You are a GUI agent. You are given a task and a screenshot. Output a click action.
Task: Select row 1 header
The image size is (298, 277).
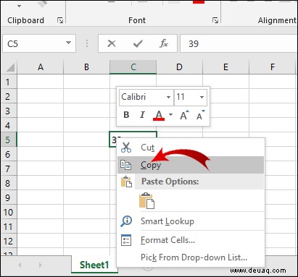point(9,82)
